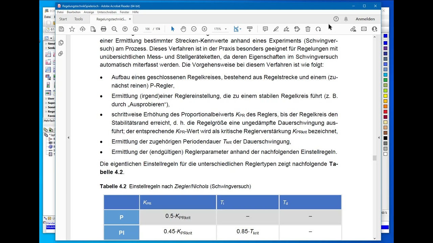
Task: Select the highlighter pen tool
Action: click(x=276, y=29)
